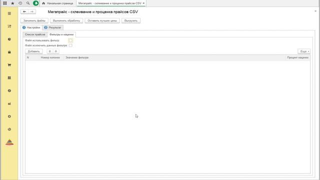
Task: Open the functions menu grid icon
Action: pyautogui.click(x=5, y=3)
